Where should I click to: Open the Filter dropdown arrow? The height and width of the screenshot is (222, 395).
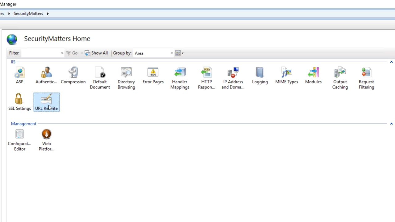pos(62,53)
